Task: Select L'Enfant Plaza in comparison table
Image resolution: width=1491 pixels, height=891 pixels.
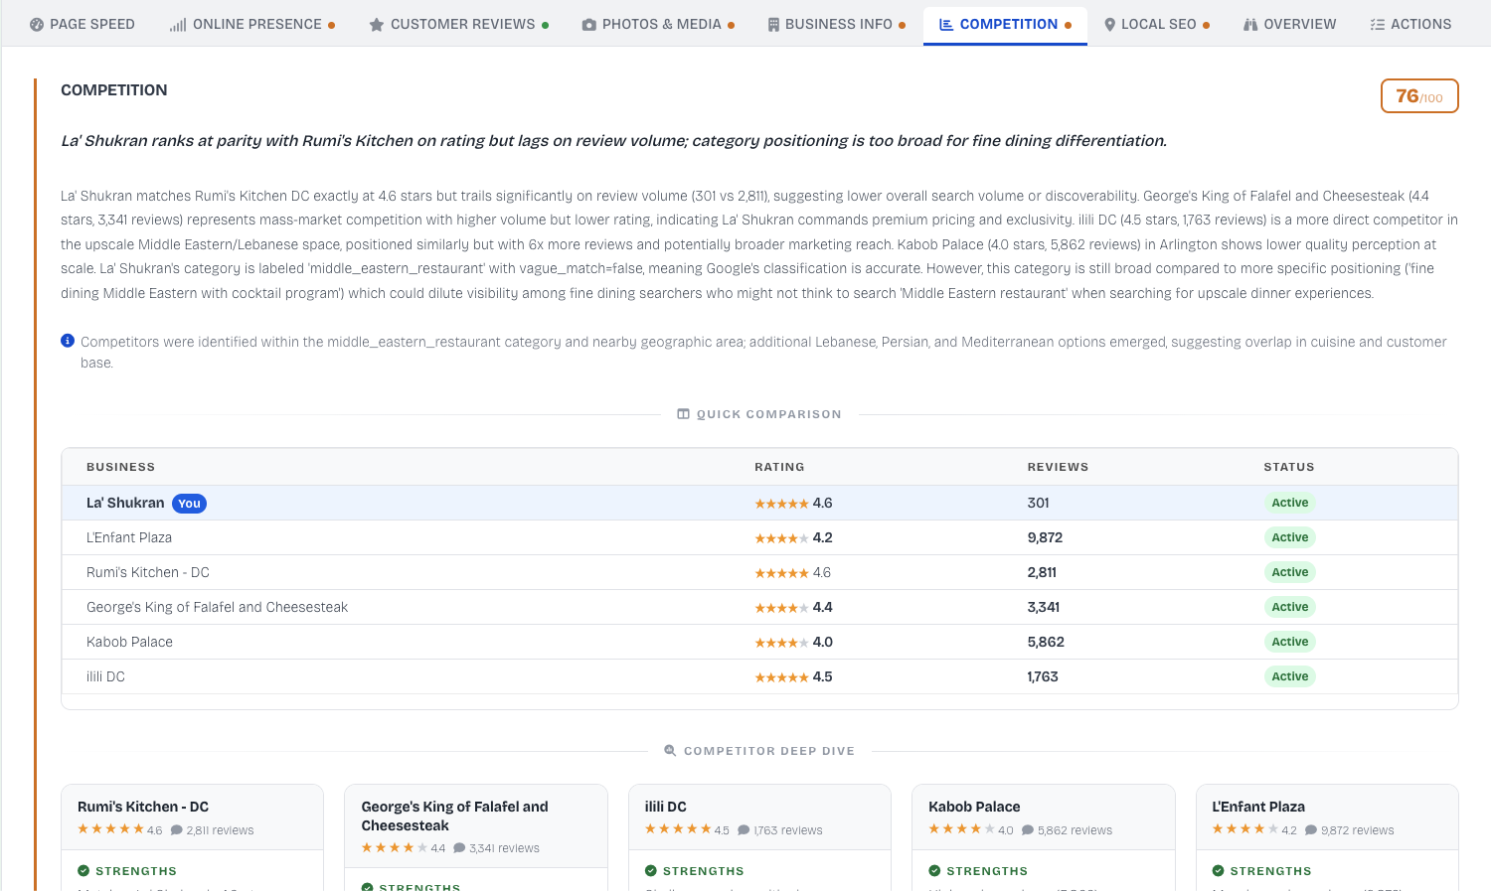Action: (x=129, y=537)
